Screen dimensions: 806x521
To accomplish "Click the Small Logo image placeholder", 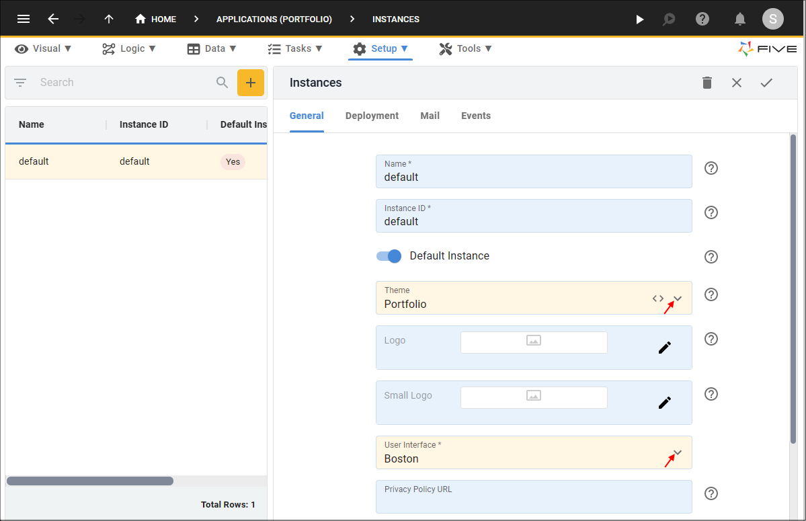I will [x=534, y=398].
